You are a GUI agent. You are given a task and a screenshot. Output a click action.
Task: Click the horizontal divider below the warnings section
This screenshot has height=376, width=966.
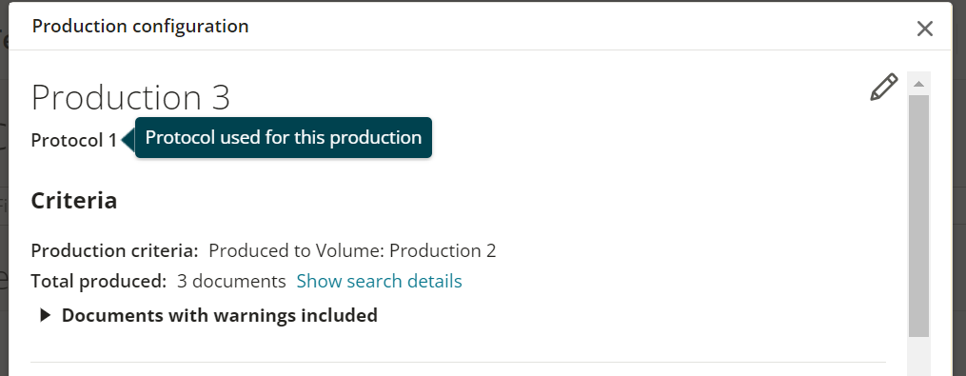point(459,362)
